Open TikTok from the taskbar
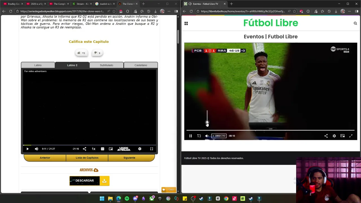361x203 pixels. click(234, 199)
